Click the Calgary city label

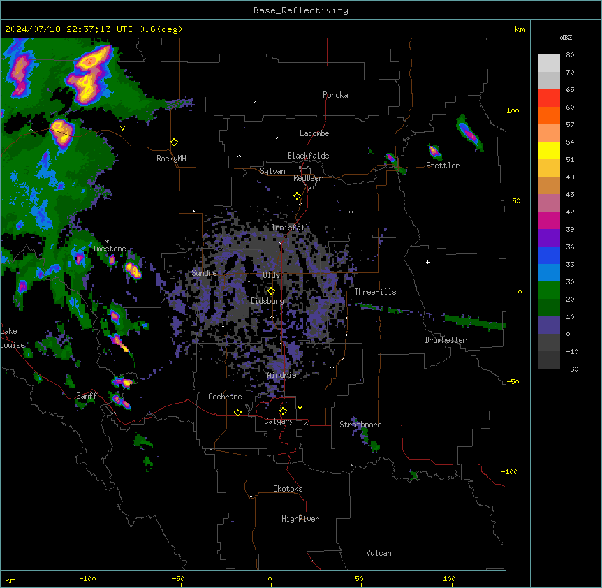click(279, 421)
